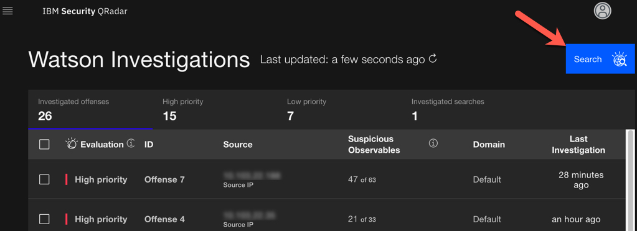
Task: Click High priority in the Offense 7 row
Action: click(x=101, y=179)
